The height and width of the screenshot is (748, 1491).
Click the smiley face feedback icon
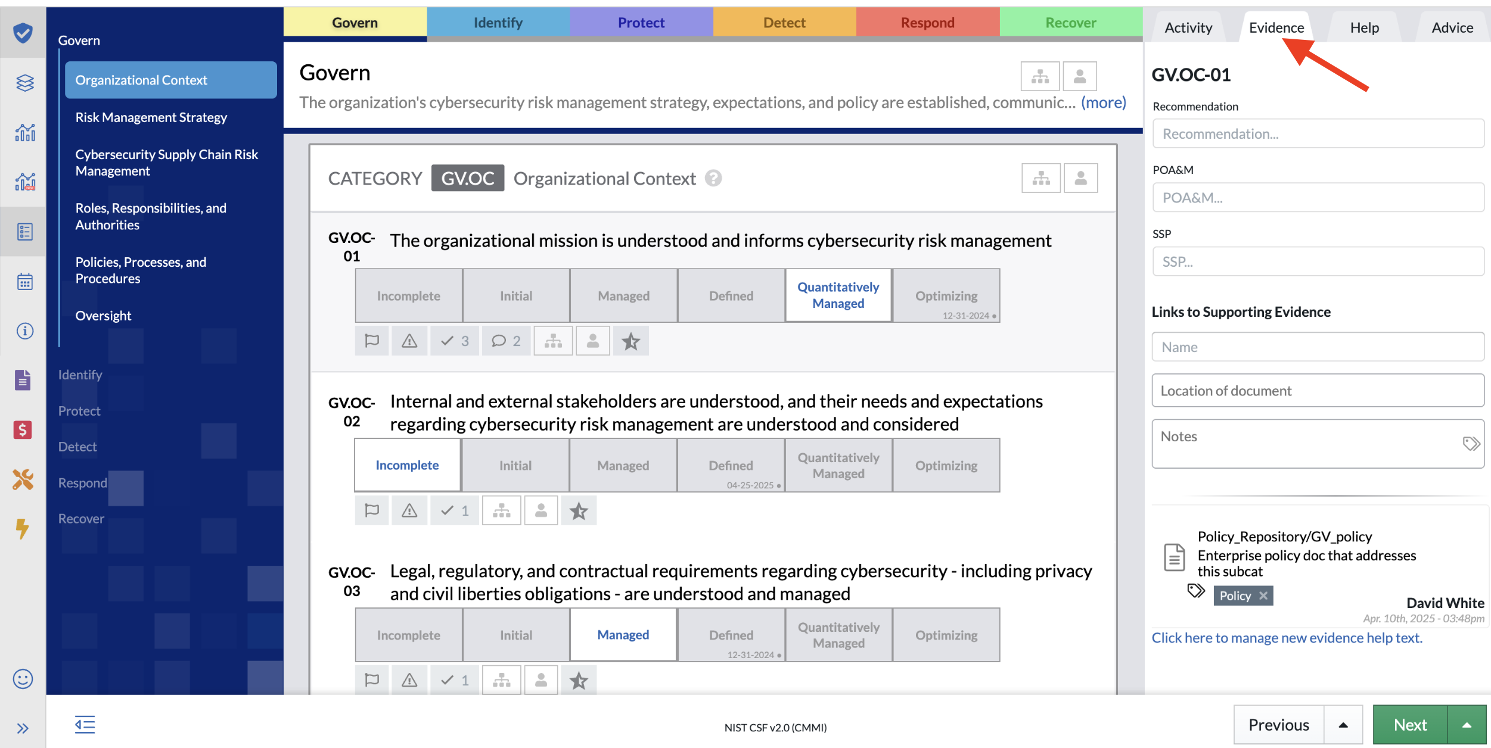point(23,679)
